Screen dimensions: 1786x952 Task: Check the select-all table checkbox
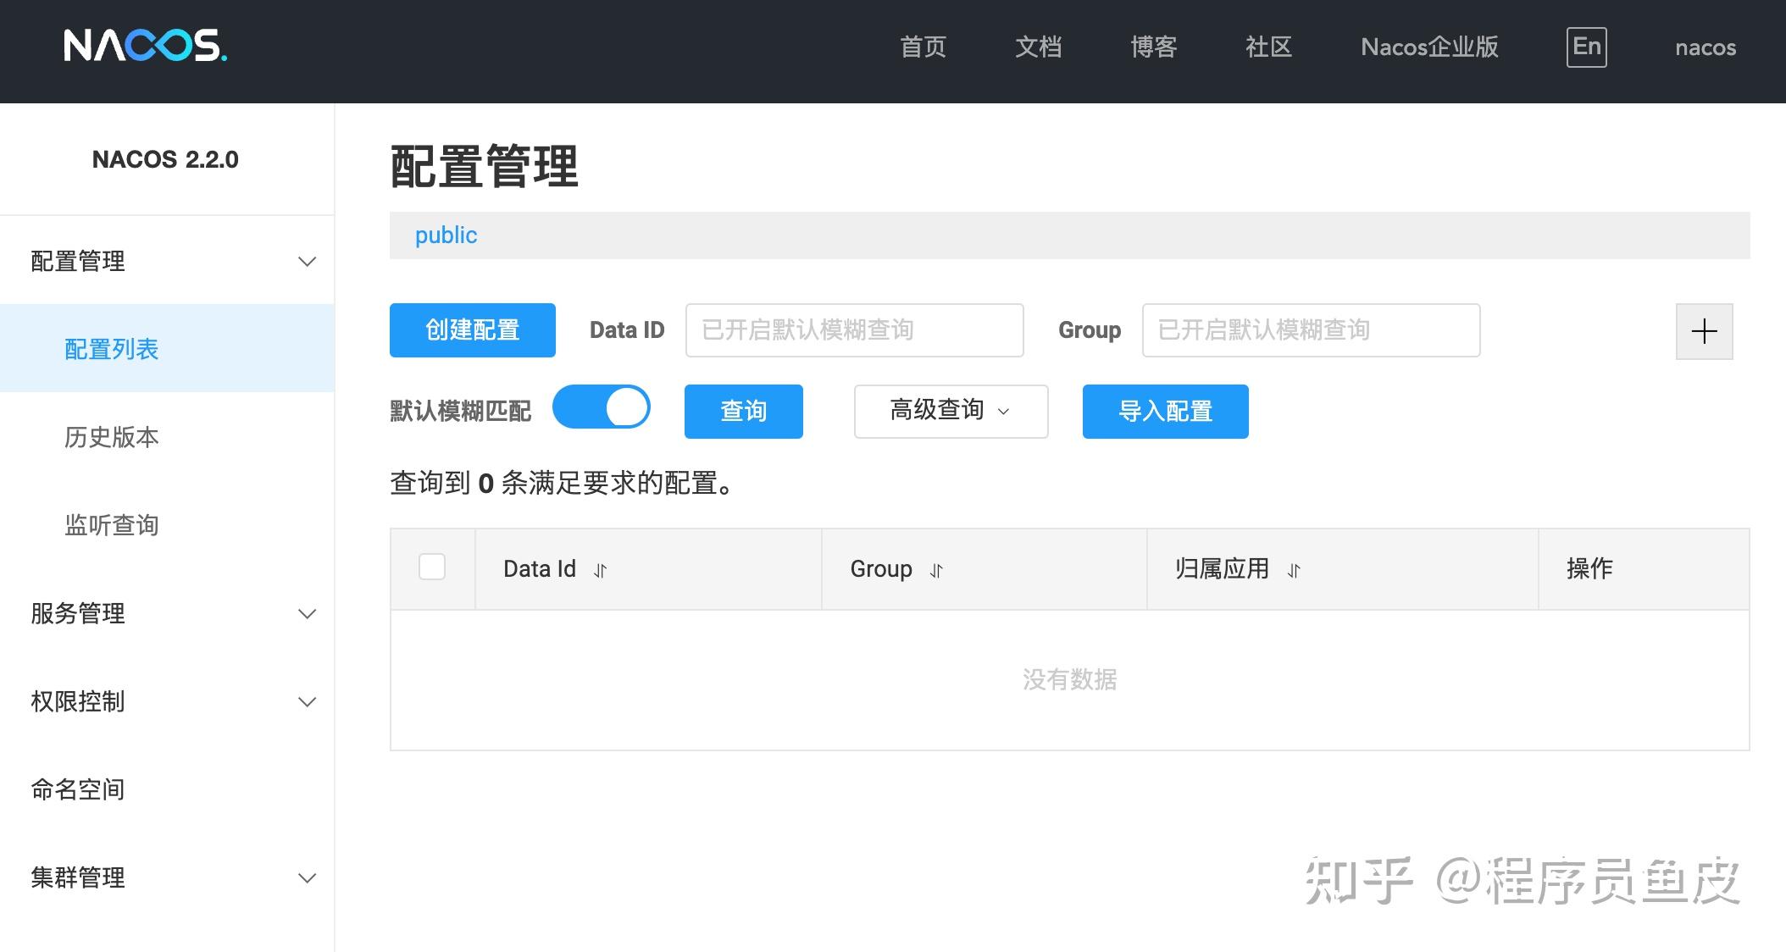click(432, 567)
